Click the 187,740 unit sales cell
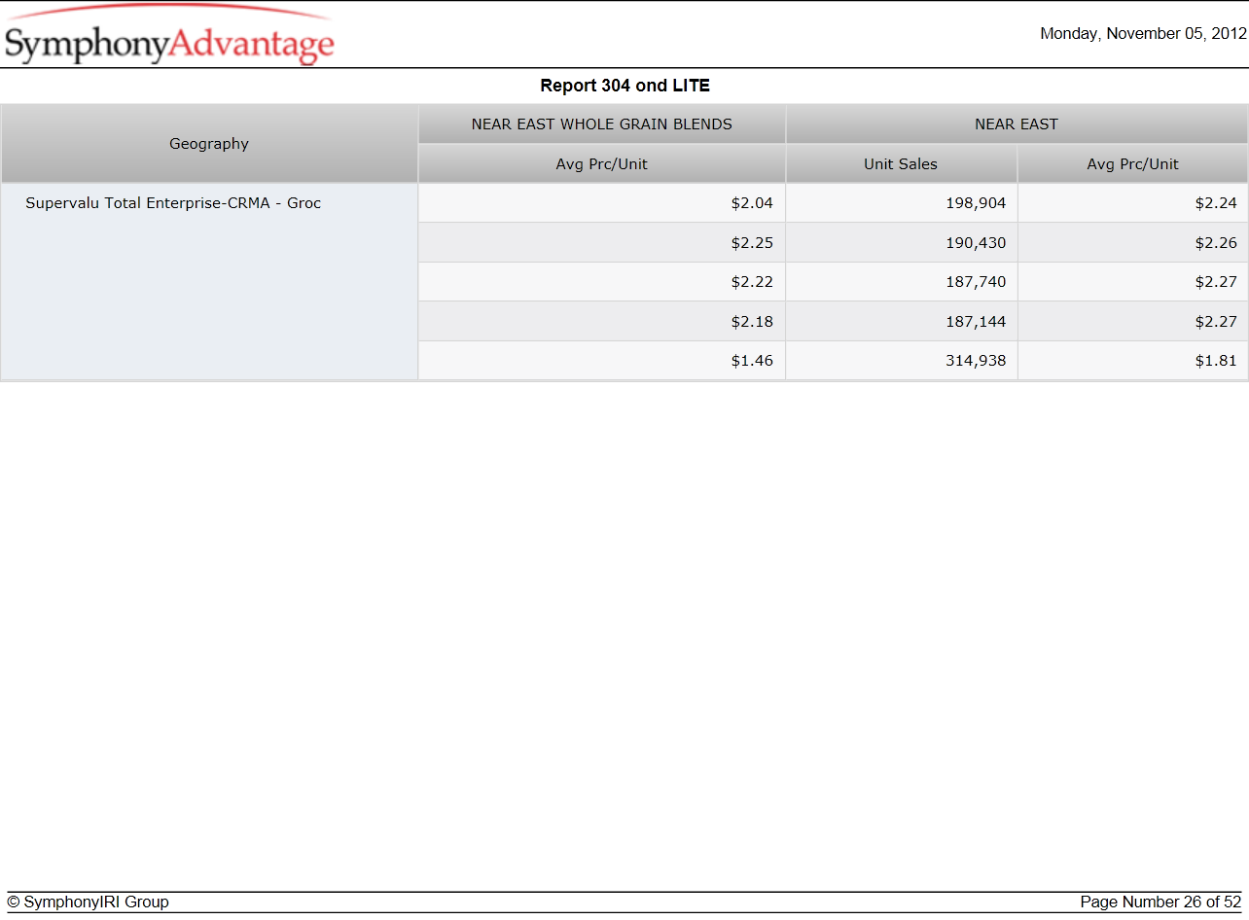Image resolution: width=1249 pixels, height=920 pixels. (x=901, y=282)
